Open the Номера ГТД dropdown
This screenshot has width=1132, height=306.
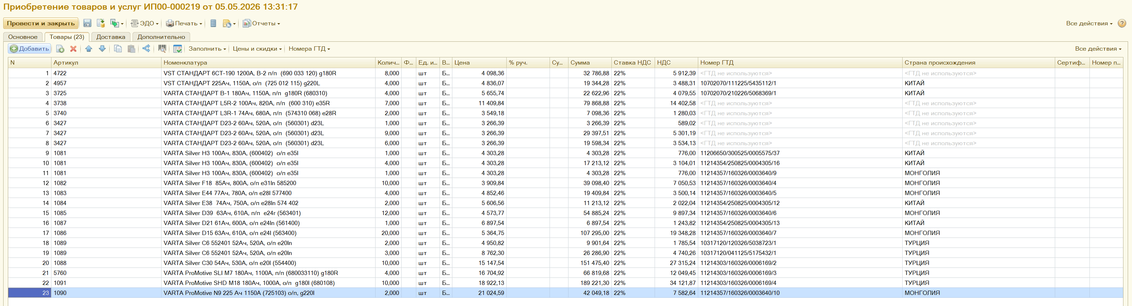pyautogui.click(x=309, y=49)
